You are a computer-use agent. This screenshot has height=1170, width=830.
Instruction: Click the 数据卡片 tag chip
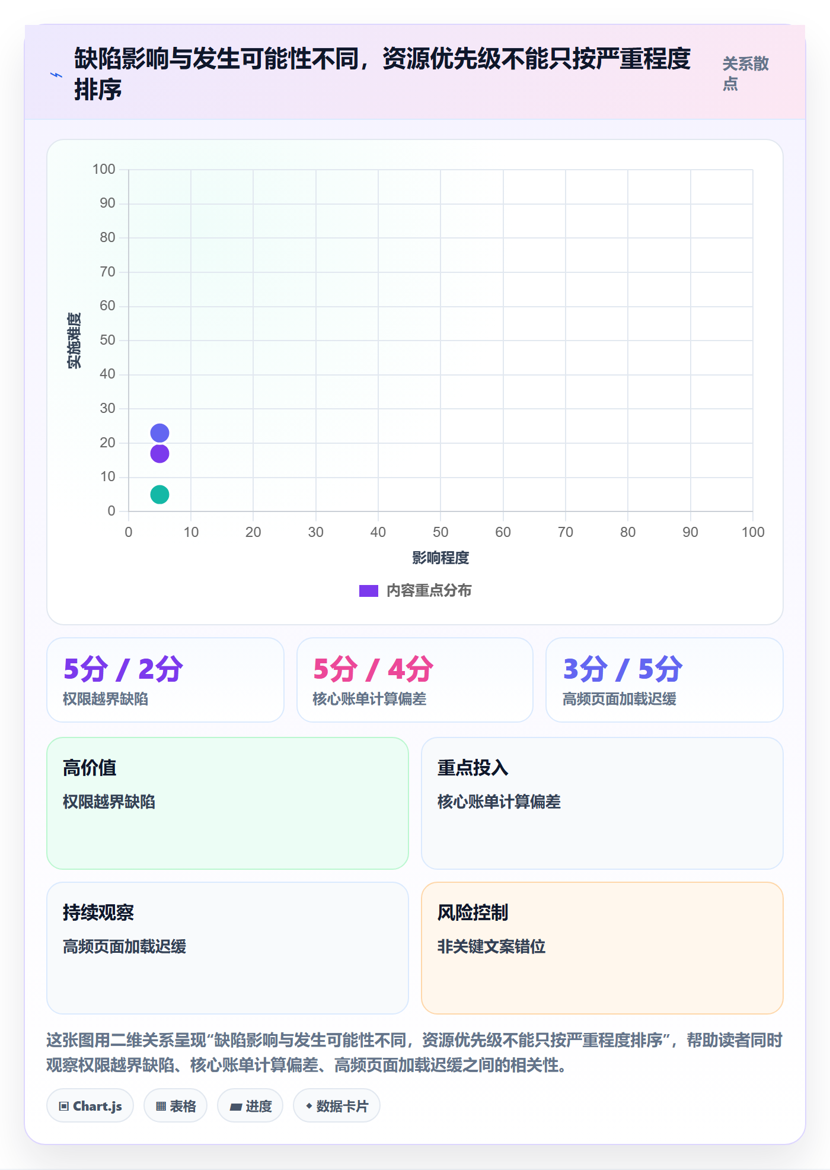tap(337, 1106)
